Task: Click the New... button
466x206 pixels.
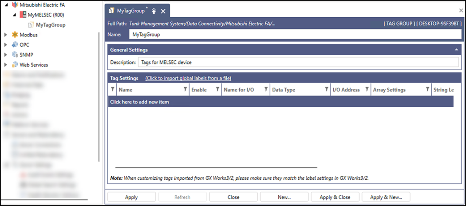Action: 284,197
